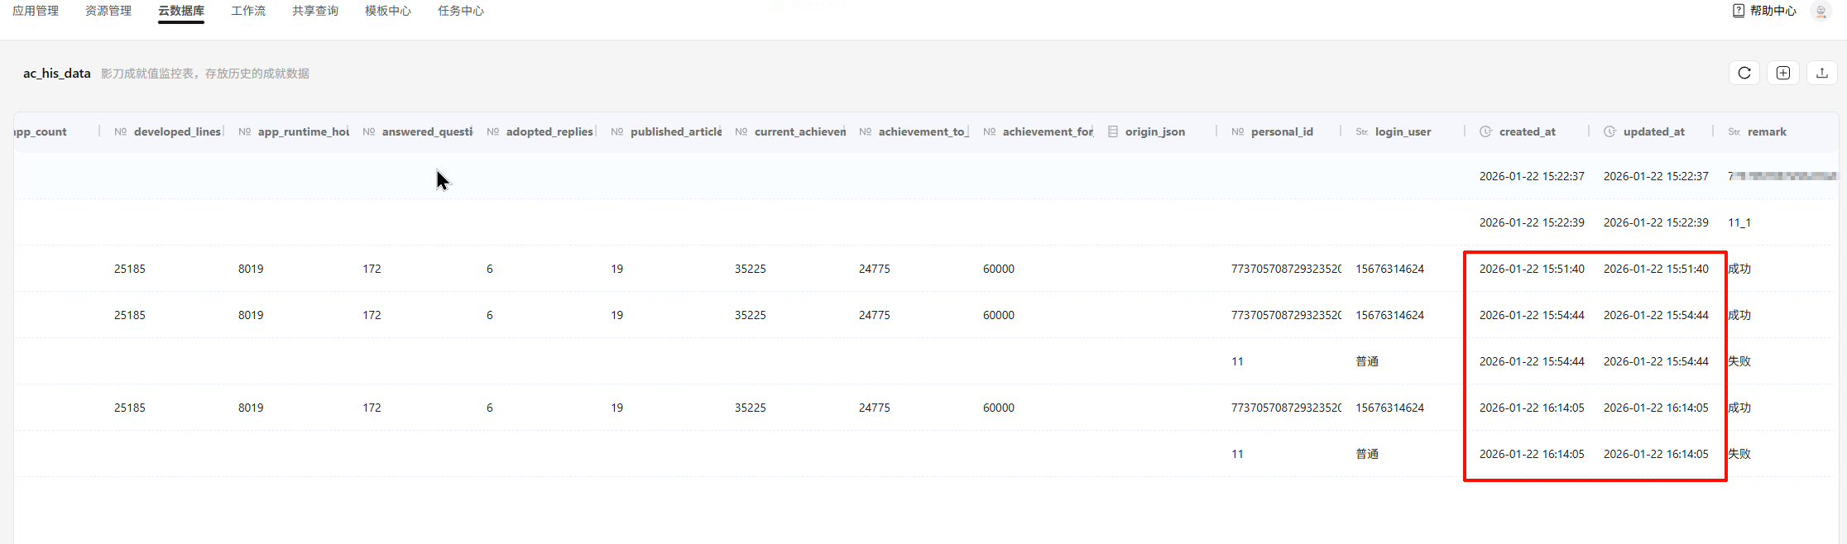Click the answered_questions column header
The height and width of the screenshot is (544, 1847).
coord(427,131)
